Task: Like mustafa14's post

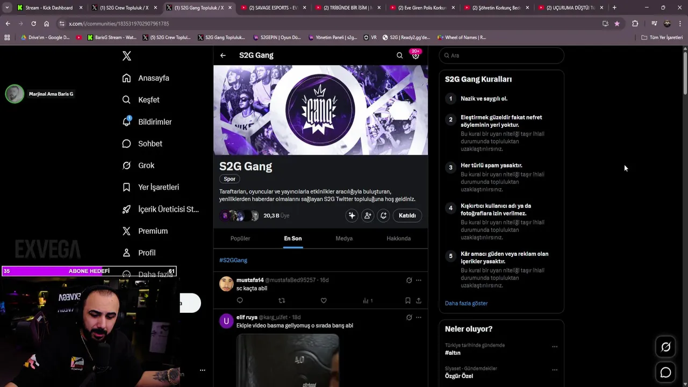Action: pos(324,300)
